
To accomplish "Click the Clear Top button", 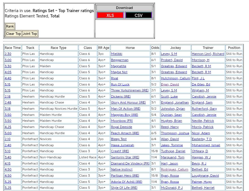I will click(x=14, y=34).
